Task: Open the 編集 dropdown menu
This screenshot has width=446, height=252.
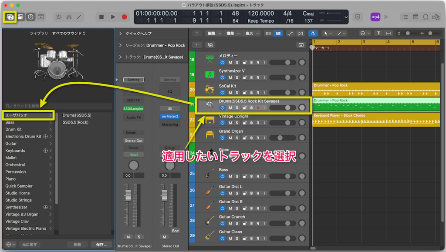Action: (x=213, y=34)
